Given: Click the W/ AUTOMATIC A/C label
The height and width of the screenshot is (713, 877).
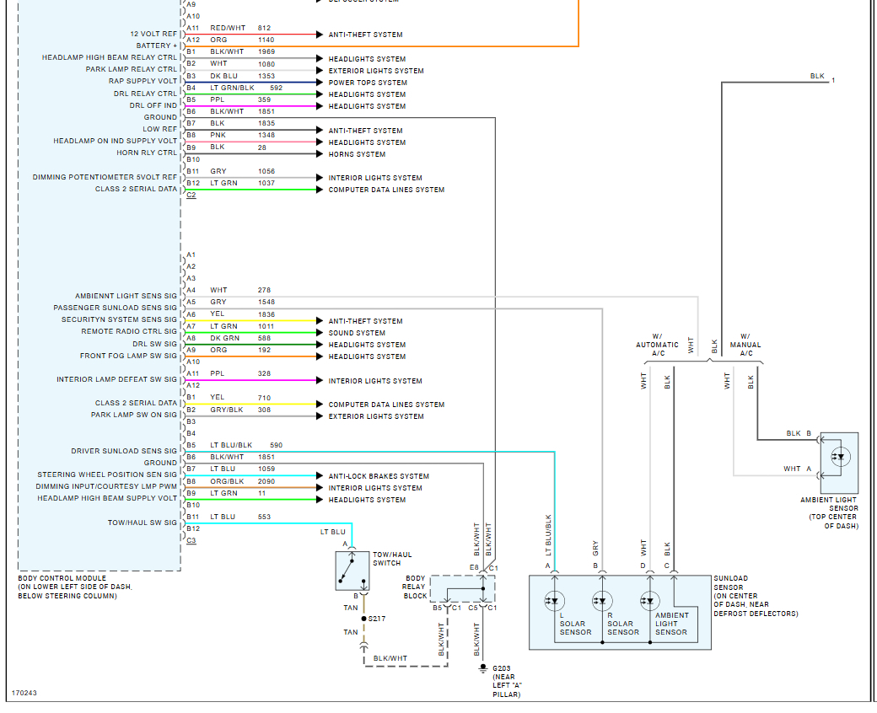Looking at the screenshot, I should tap(657, 345).
